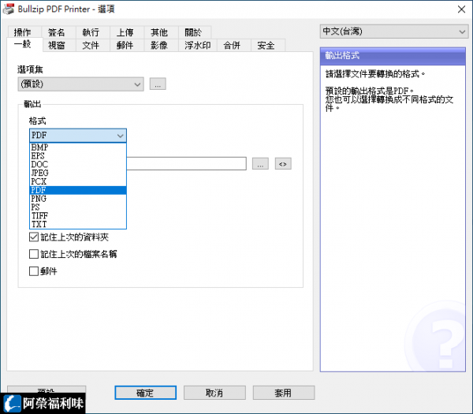Click the ... button beside 選項集 dropdown
Viewport: 473px width, 414px height.
point(158,84)
